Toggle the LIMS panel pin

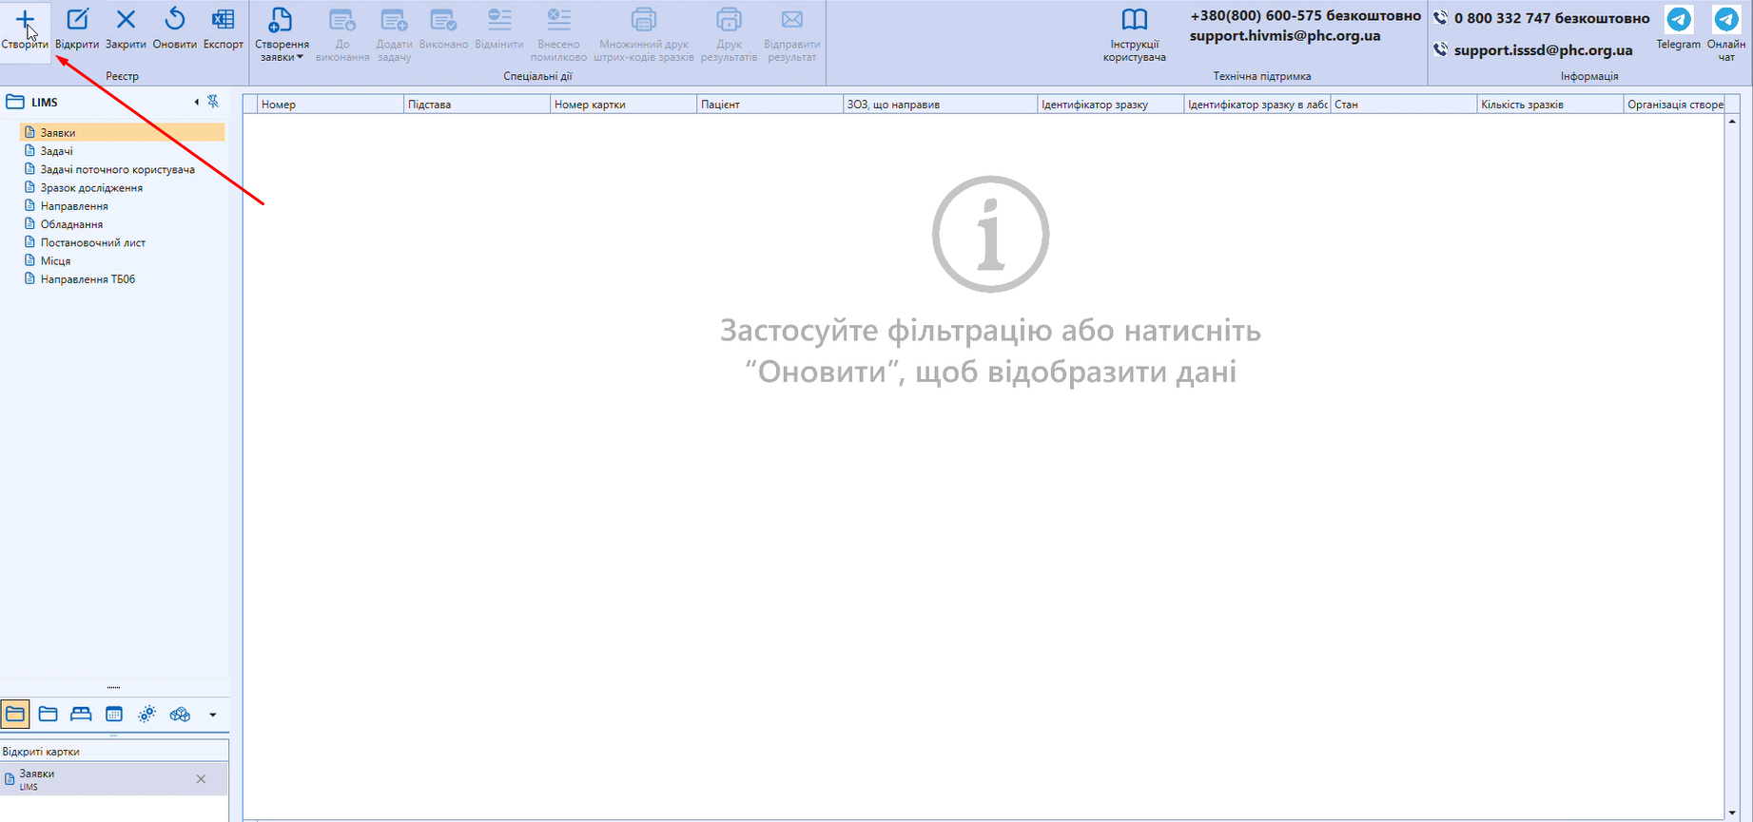213,102
